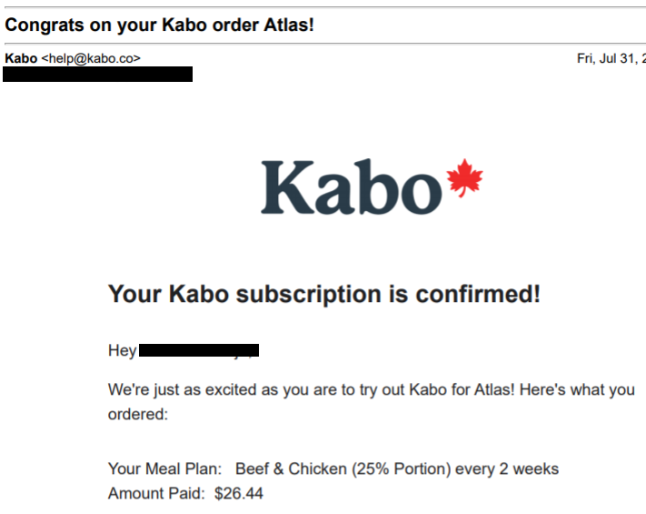
Task: Click the word Hey in greeting
Action: click(123, 350)
